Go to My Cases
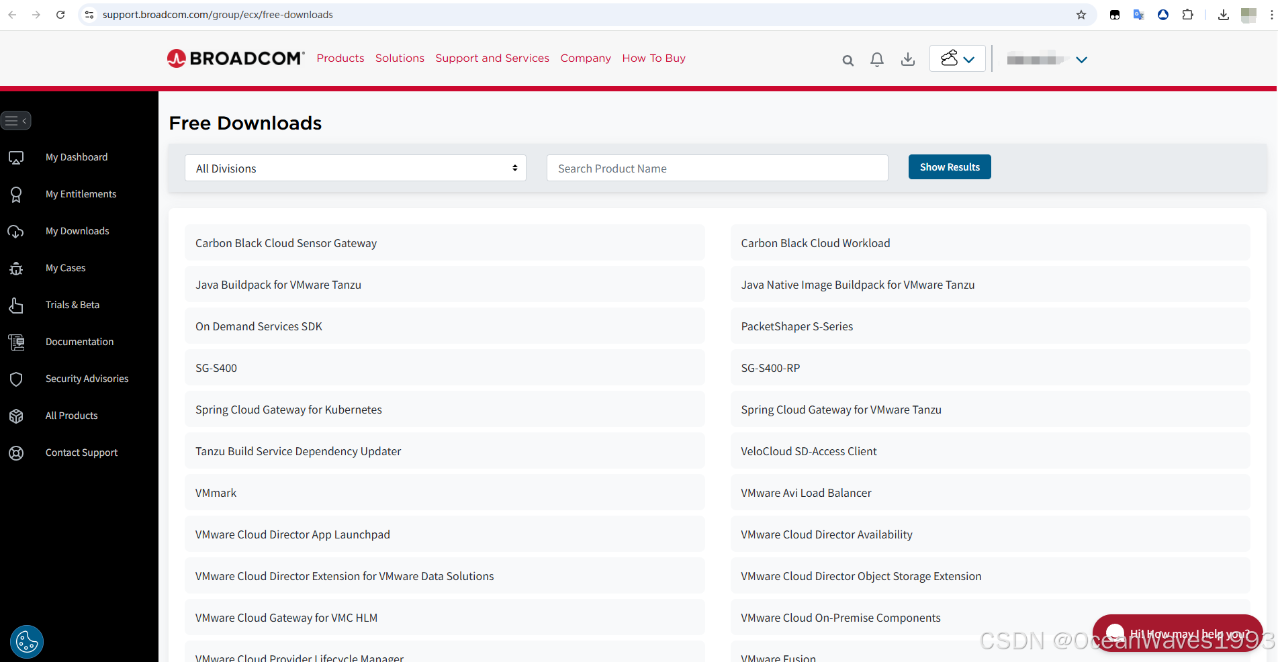The image size is (1278, 662). (x=66, y=268)
